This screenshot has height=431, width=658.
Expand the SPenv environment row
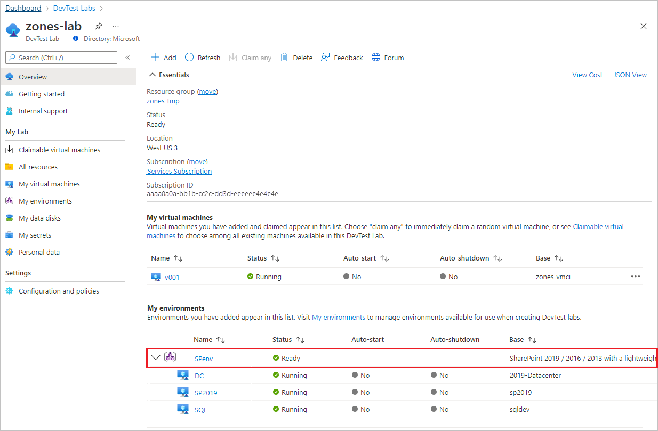pos(155,357)
